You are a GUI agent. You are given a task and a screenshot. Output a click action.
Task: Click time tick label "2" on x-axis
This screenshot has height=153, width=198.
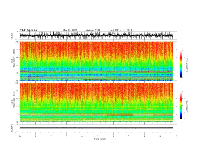coord(51,136)
